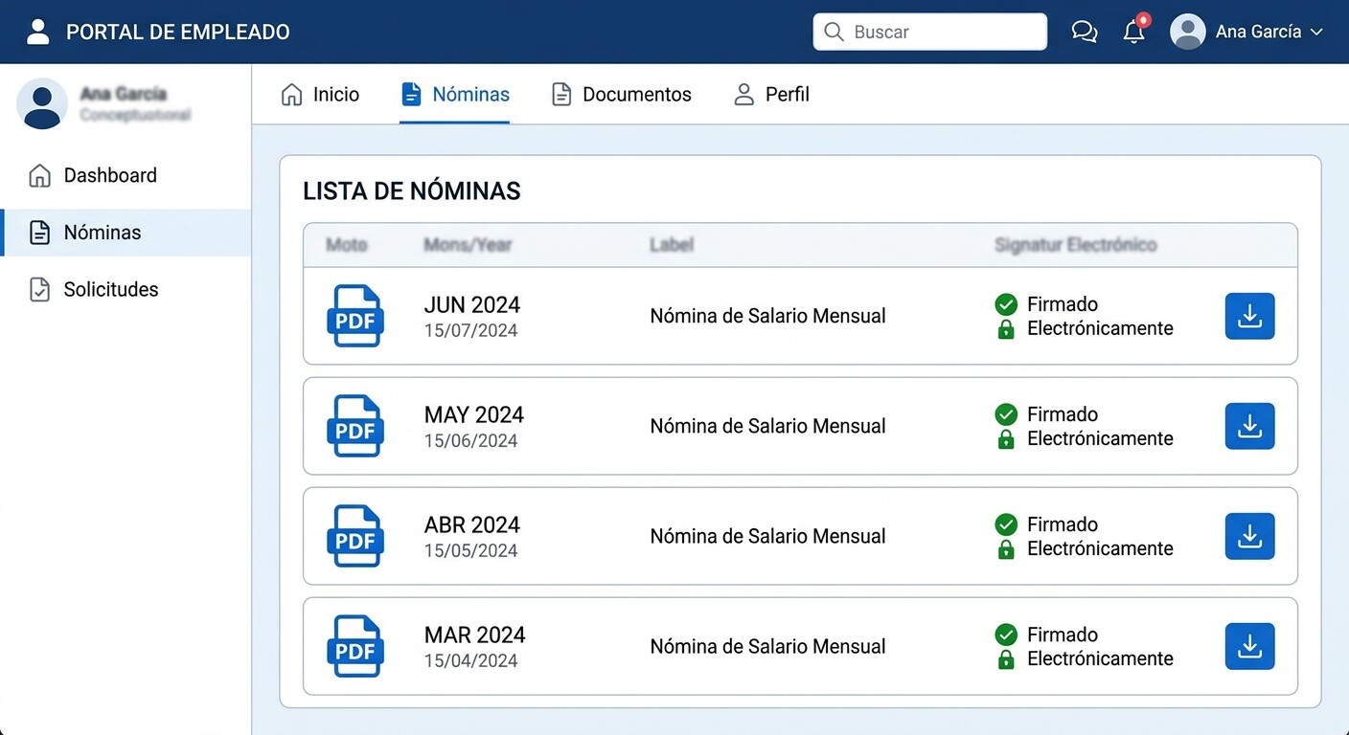Open the chat messages icon
Viewport: 1349px width, 735px height.
pos(1084,32)
